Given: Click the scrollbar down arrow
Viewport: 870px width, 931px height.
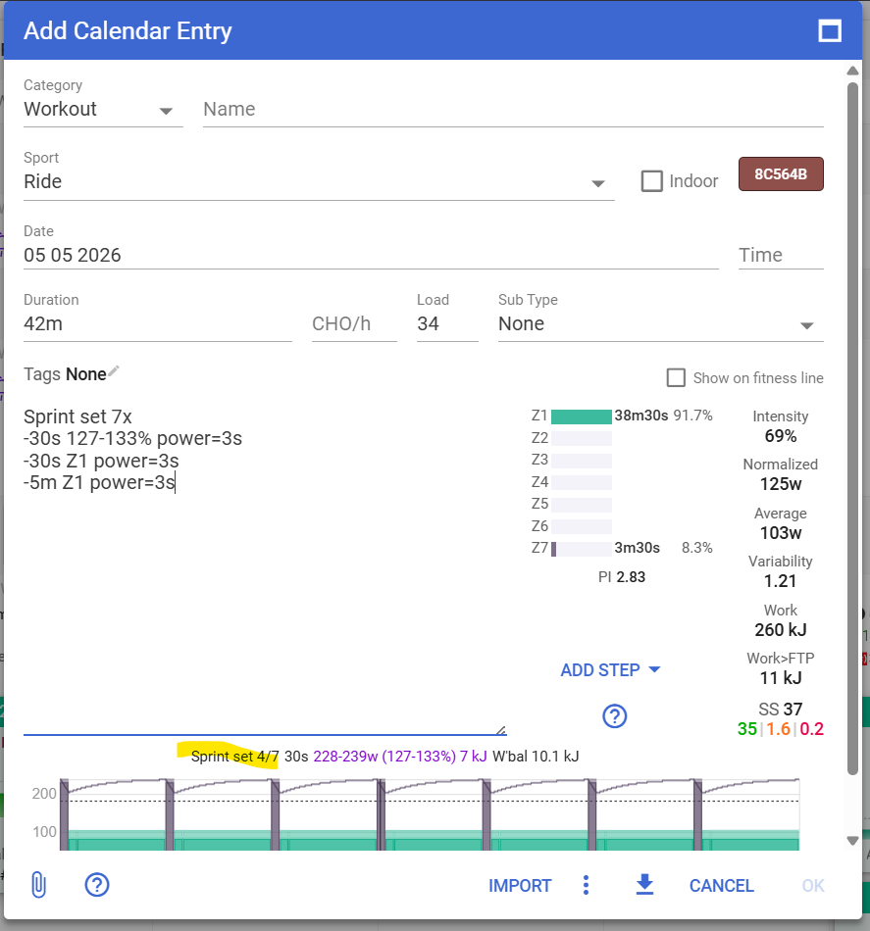Looking at the screenshot, I should pyautogui.click(x=852, y=841).
